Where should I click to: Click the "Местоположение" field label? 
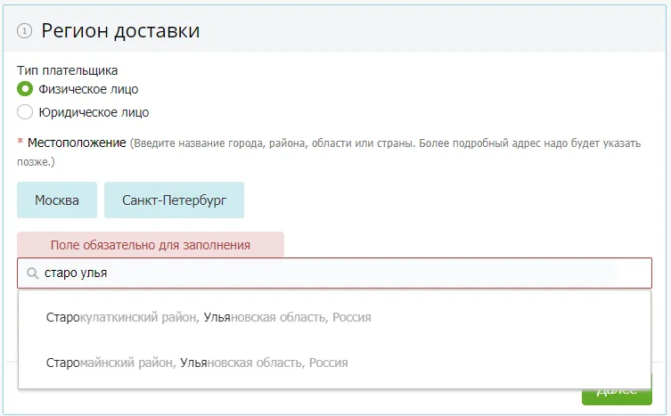coord(77,143)
